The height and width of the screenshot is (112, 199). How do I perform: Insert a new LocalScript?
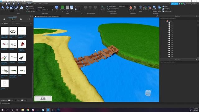[166, 9]
